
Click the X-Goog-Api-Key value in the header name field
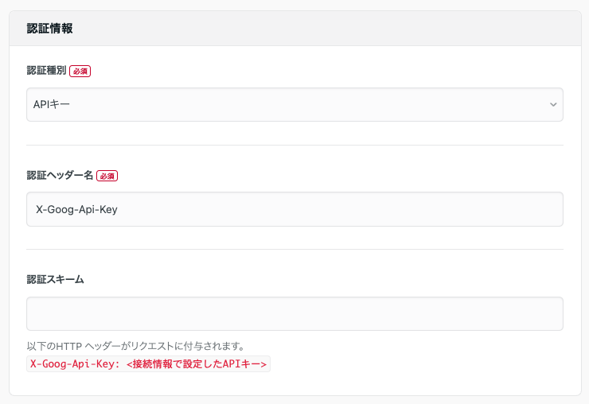click(x=78, y=209)
